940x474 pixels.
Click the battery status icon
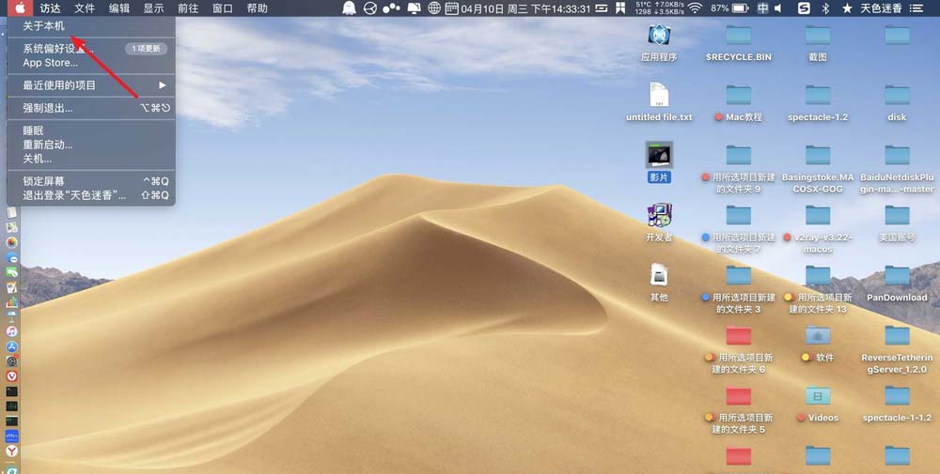coord(742,8)
